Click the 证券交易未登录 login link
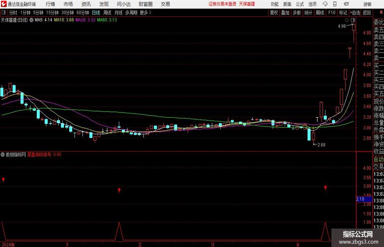Viewport: 384px width, 247px height. point(222,4)
